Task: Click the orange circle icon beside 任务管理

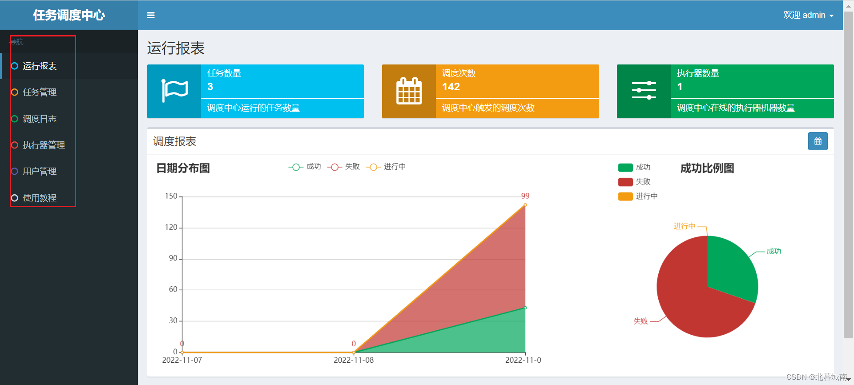Action: point(15,92)
